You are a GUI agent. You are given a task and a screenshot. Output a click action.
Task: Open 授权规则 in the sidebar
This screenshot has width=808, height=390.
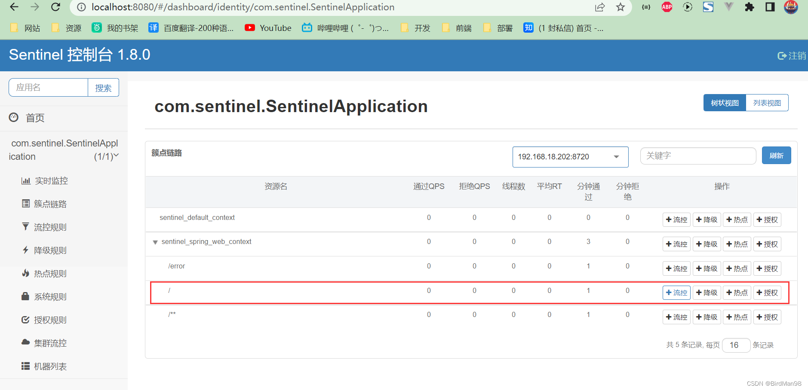click(44, 320)
